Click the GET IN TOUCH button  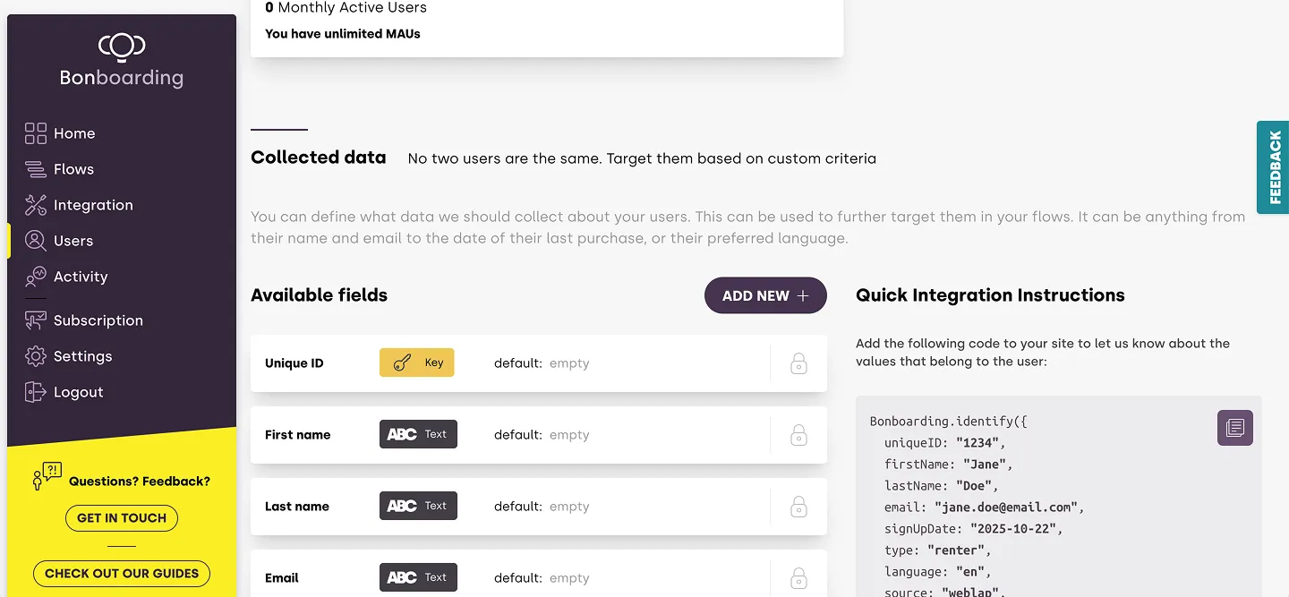(x=122, y=518)
